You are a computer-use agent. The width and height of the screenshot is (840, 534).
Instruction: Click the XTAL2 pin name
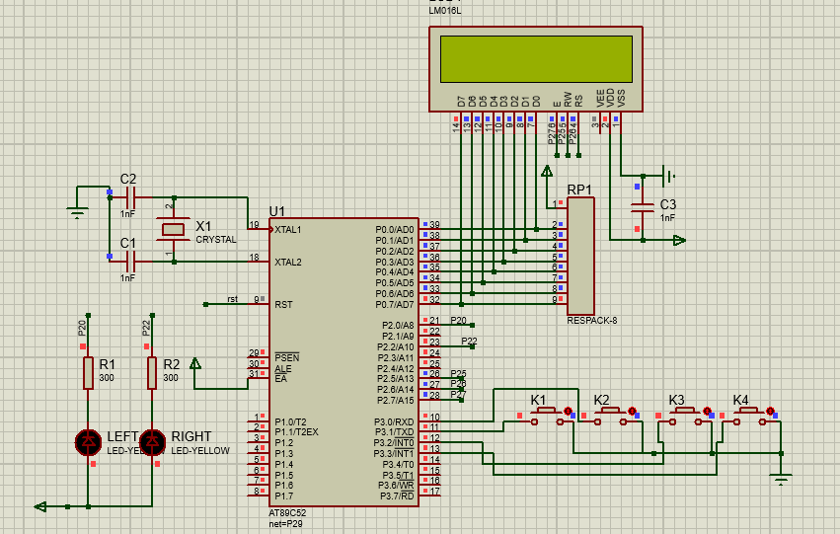288,262
